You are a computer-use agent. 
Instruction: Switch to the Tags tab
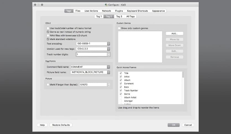pos(69,11)
